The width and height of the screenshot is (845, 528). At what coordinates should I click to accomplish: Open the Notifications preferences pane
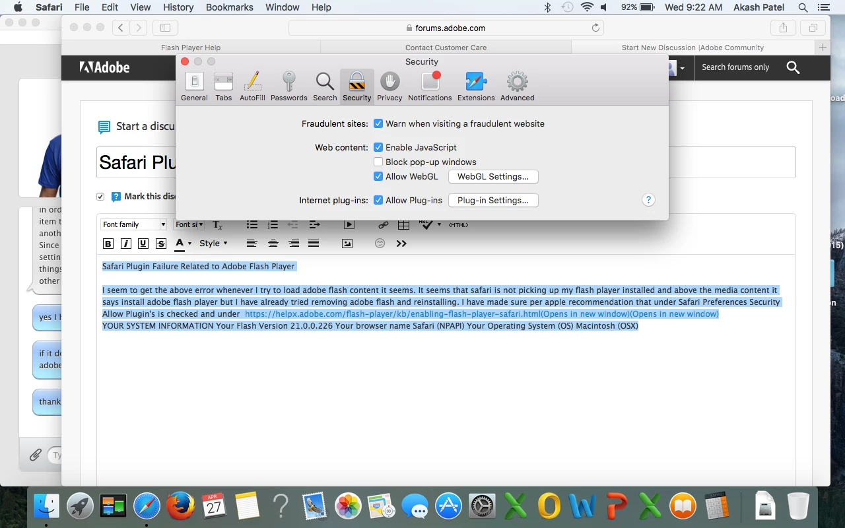(x=430, y=86)
